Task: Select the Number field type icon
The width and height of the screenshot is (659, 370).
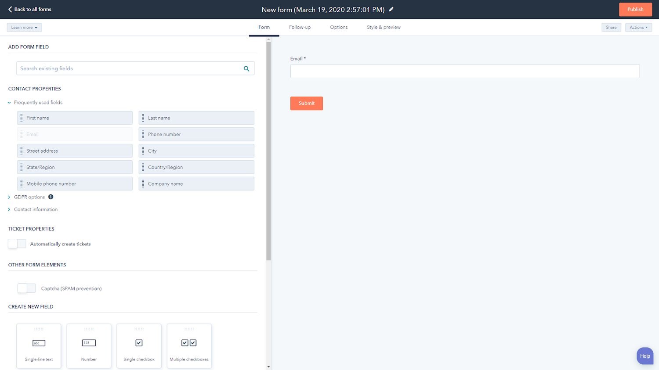Action: pos(89,343)
